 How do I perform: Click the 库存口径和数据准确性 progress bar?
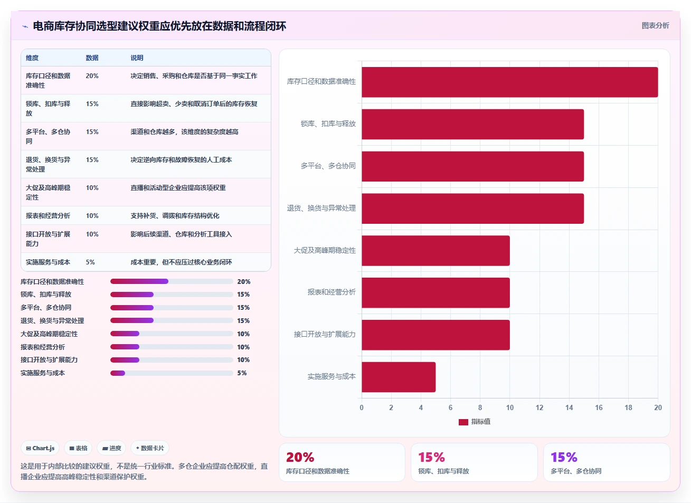[x=172, y=281]
